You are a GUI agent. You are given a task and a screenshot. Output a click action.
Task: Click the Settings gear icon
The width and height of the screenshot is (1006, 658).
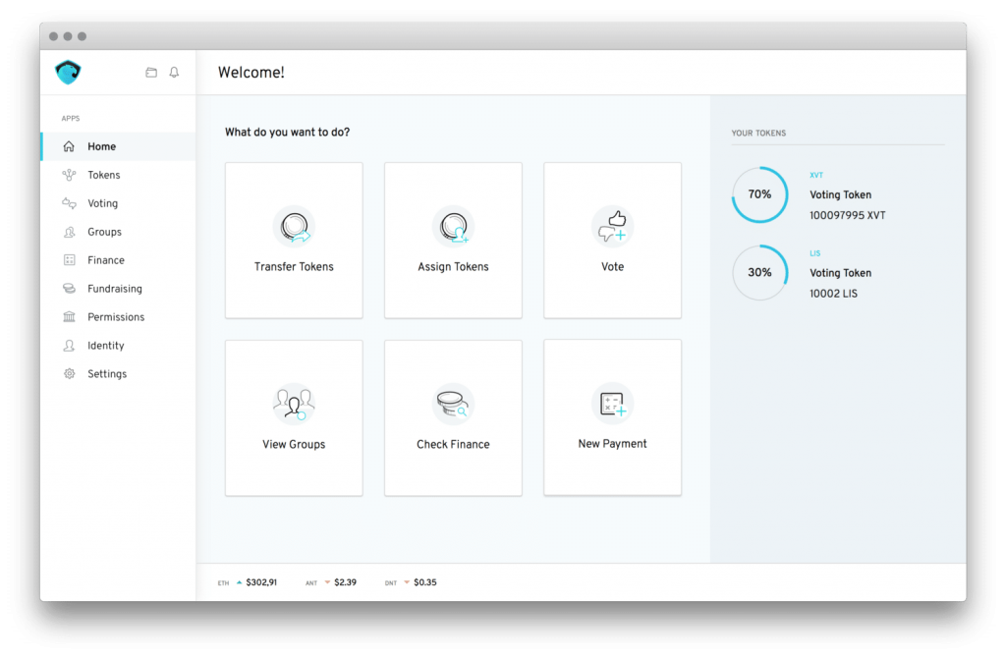pos(69,374)
